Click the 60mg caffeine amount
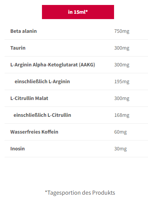The height and width of the screenshot is (200, 148). [x=121, y=132]
